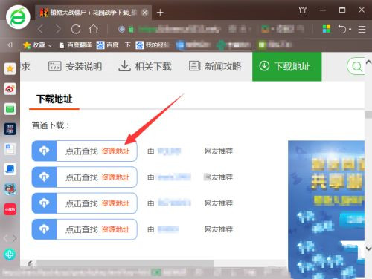Screen dimensions: 372x279
Task: Click 网友推荐 in the last download row
Action: [219, 229]
